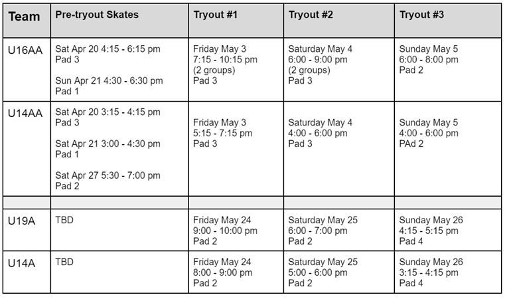Click U14A Sunday May 26 3:15 cell

[448, 272]
